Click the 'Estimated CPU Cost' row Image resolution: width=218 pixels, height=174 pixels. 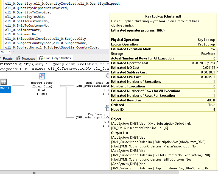(163, 77)
